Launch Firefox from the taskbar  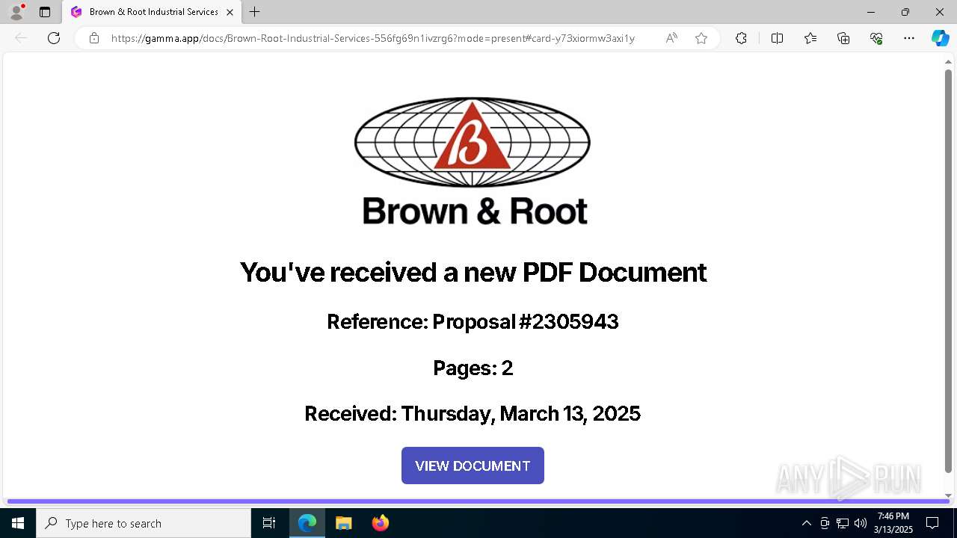coord(380,523)
